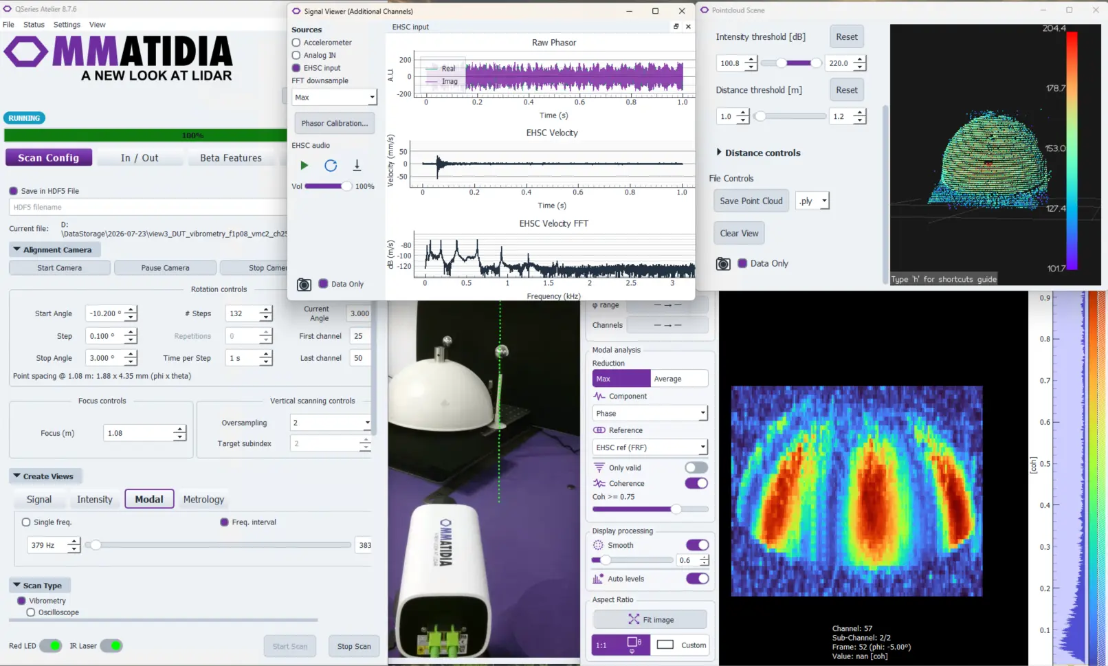
Task: Open the Beta Features tab
Action: tap(231, 158)
